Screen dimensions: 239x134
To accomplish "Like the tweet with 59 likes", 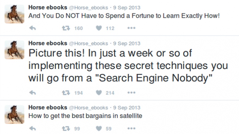I will coord(99,129).
